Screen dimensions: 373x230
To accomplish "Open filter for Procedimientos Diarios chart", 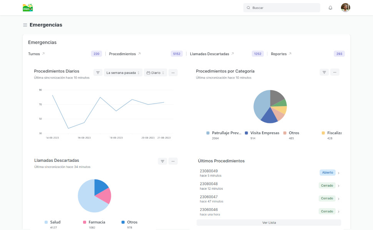I will coord(98,73).
